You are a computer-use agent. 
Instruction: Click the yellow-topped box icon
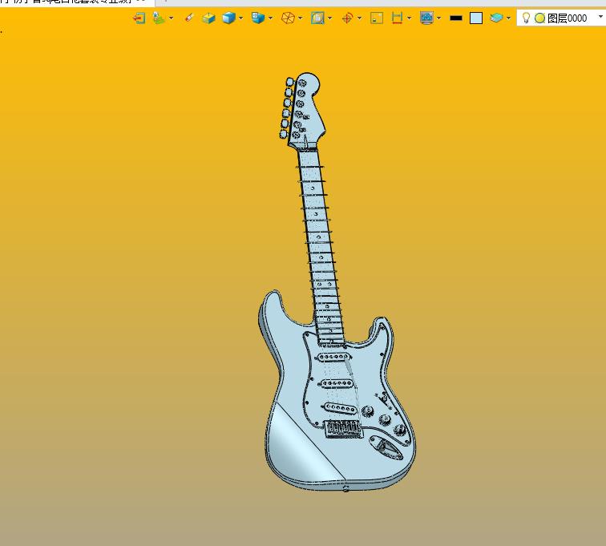click(208, 18)
